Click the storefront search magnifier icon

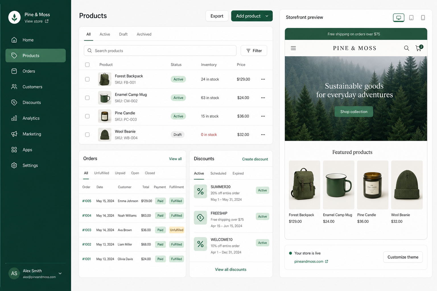(407, 48)
